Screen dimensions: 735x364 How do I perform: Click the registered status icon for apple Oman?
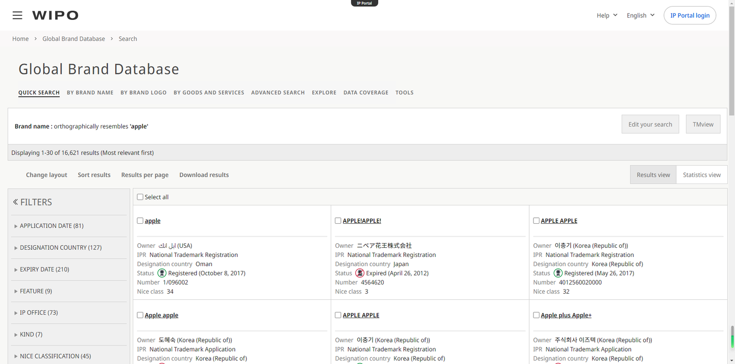click(162, 273)
